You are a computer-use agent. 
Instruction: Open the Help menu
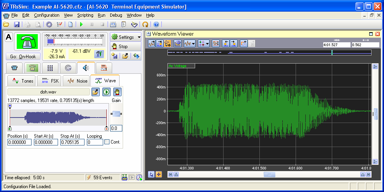[x=150, y=15]
